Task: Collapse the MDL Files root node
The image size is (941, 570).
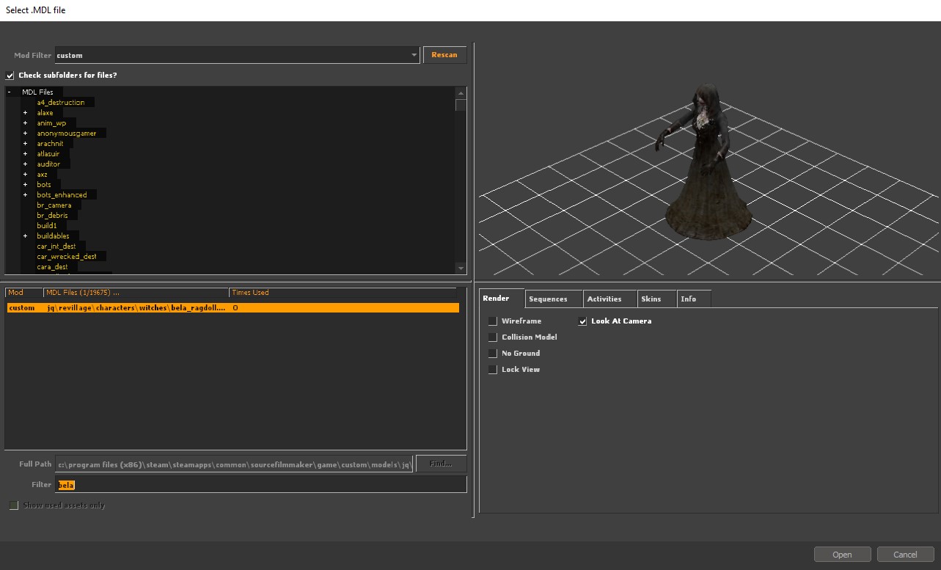Action: pyautogui.click(x=10, y=92)
